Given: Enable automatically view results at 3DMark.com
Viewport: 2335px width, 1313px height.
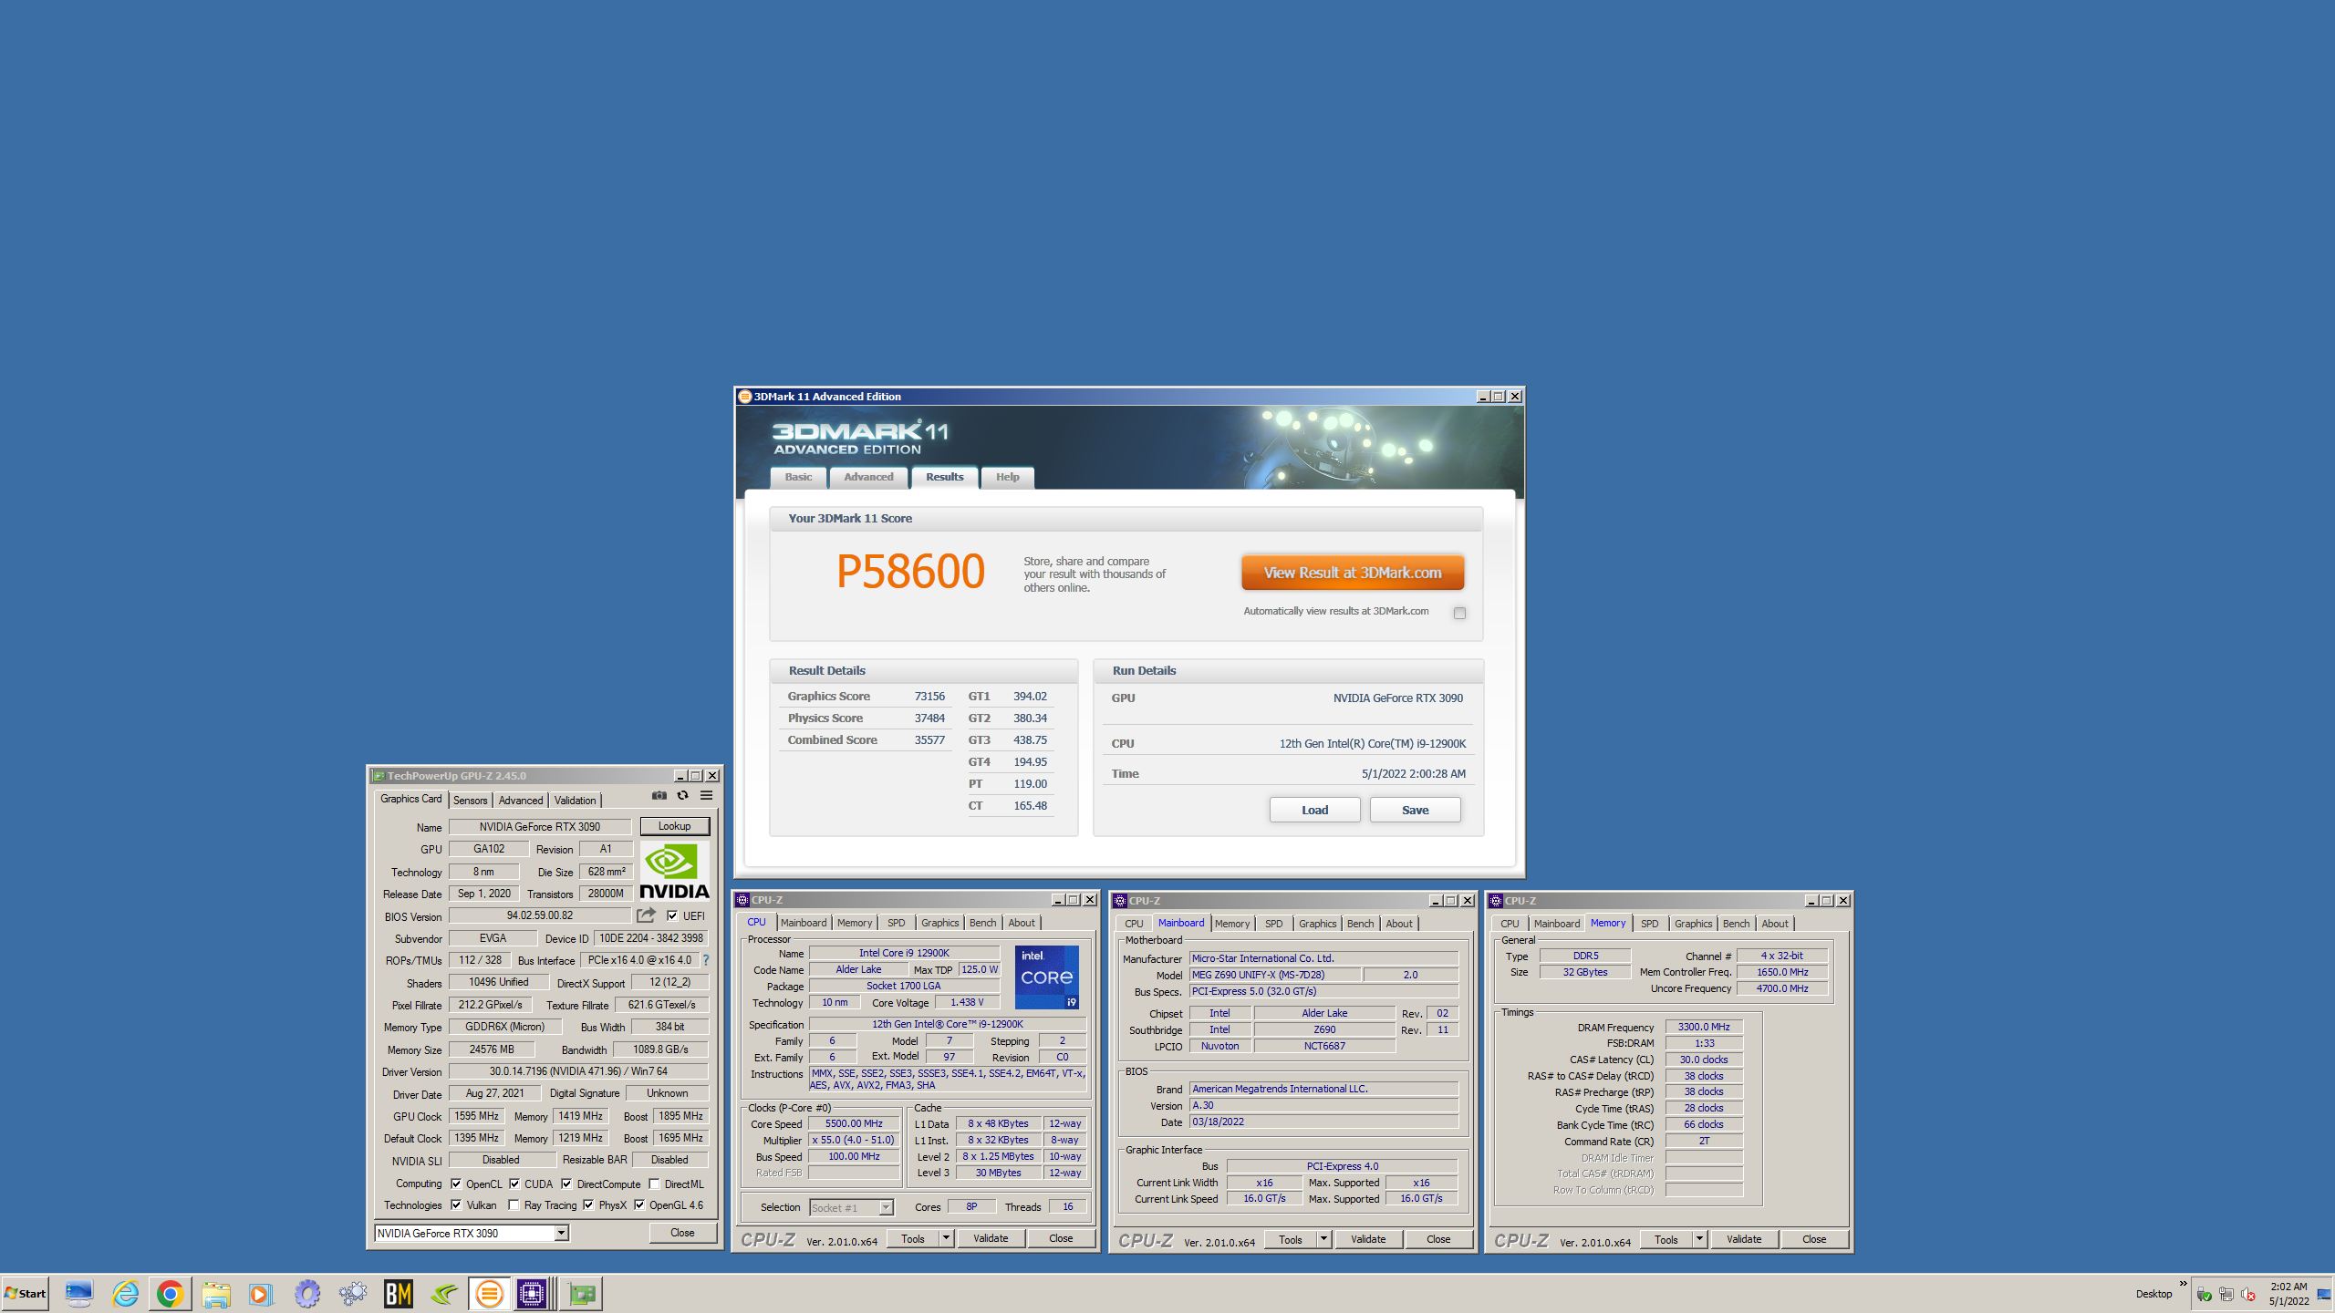Looking at the screenshot, I should 1459,613.
